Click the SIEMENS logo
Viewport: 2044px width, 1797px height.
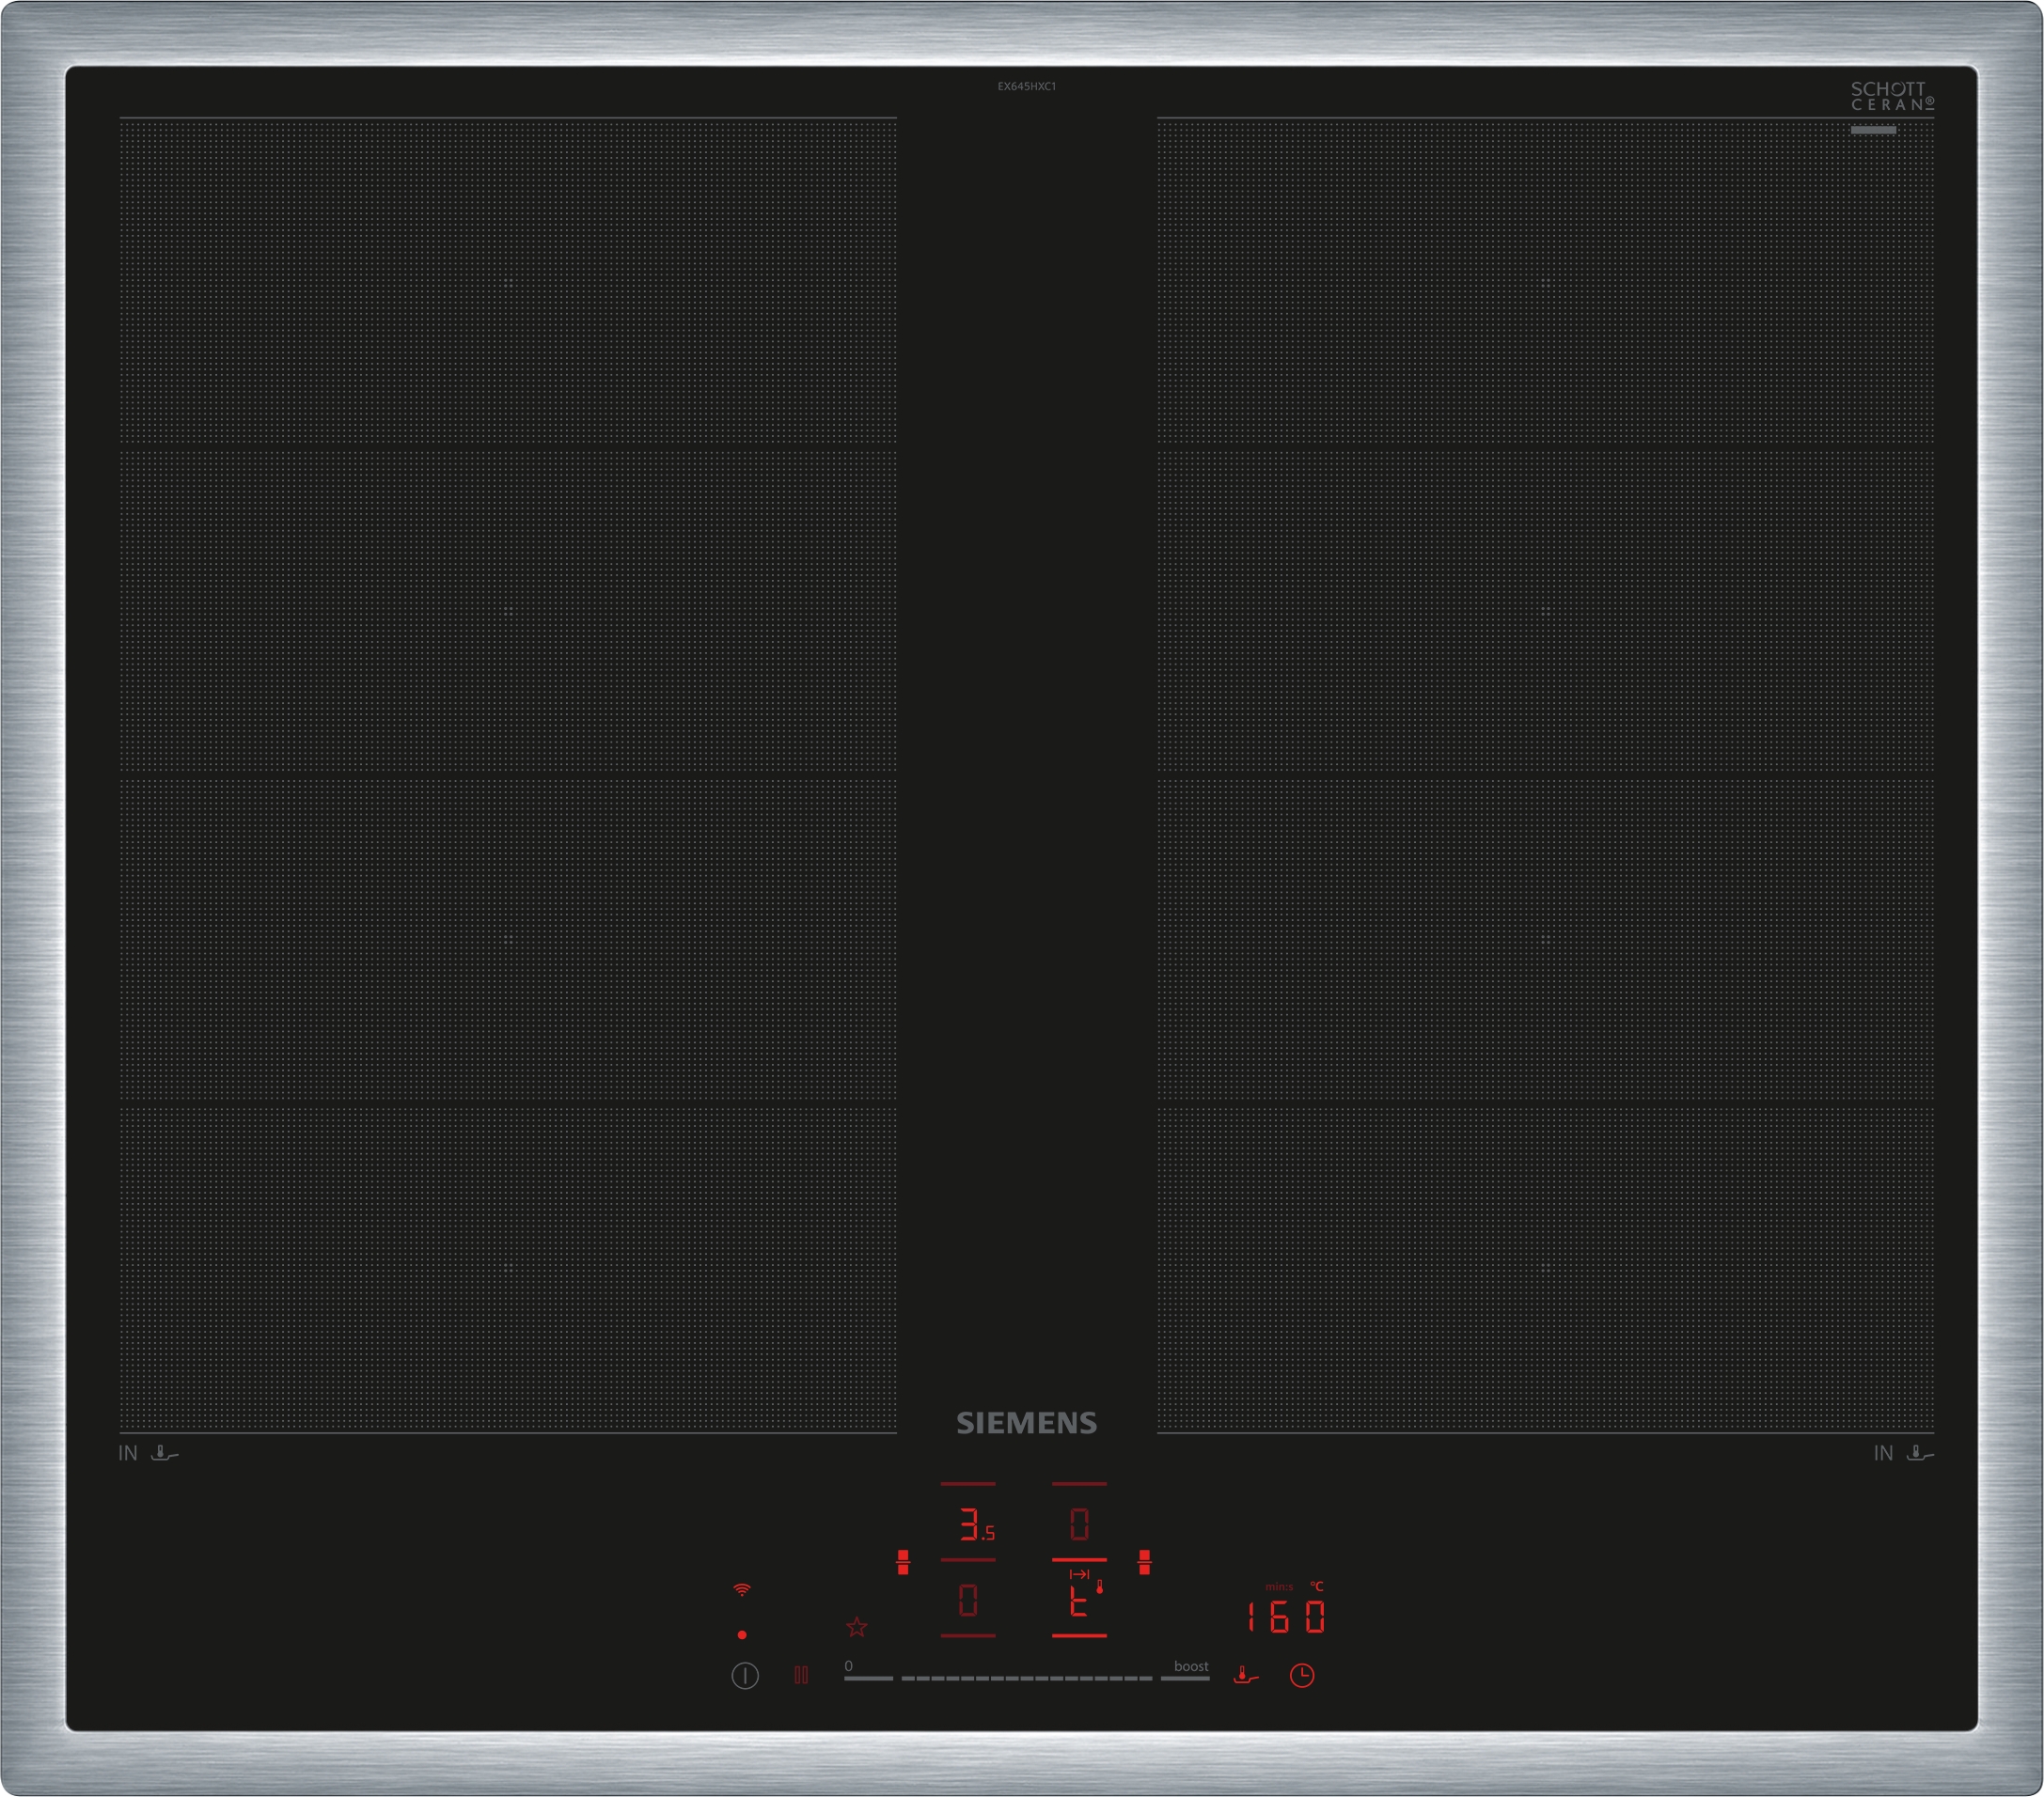pos(1027,1423)
